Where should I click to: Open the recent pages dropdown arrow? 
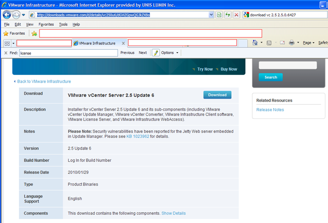click(x=24, y=15)
